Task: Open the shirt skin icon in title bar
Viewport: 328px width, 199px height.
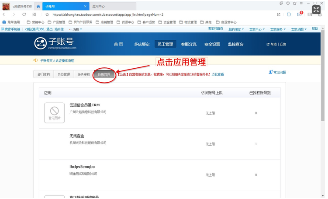Action: coord(294,3)
